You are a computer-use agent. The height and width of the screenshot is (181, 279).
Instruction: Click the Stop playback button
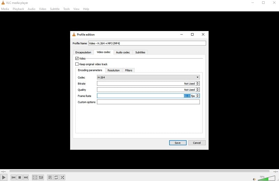[20, 178]
